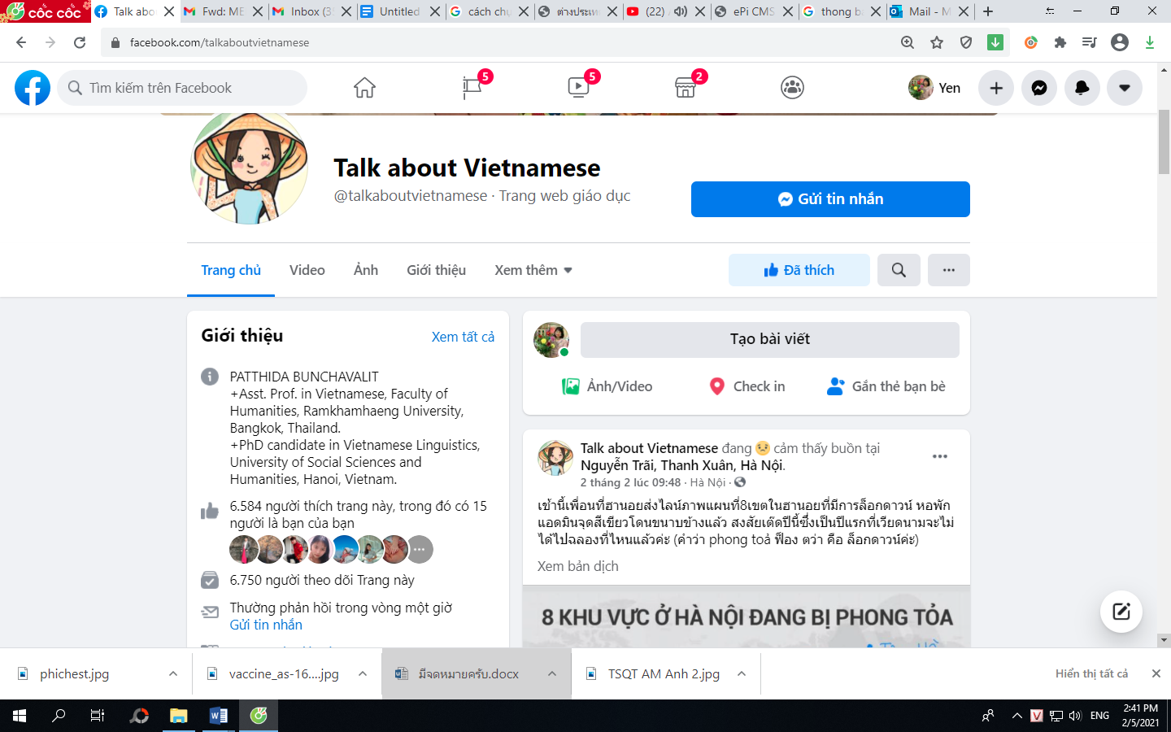
Task: Click the page search magnifier button
Action: [899, 270]
